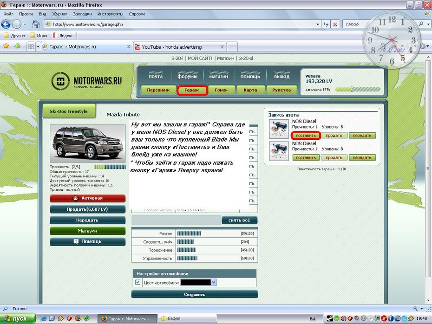Focus the Yahoo search field
Image resolution: width=432 pixels, height=324 pixels.
(x=380, y=24)
